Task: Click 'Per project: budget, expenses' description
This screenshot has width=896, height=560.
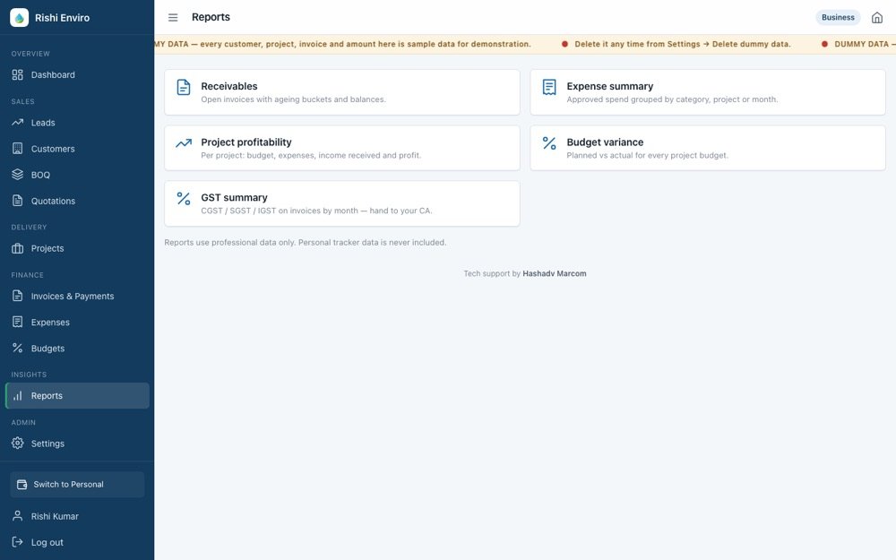Action: (x=311, y=155)
